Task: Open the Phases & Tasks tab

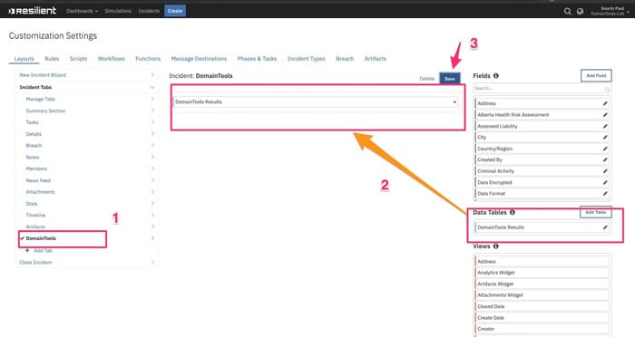Action: (x=257, y=59)
